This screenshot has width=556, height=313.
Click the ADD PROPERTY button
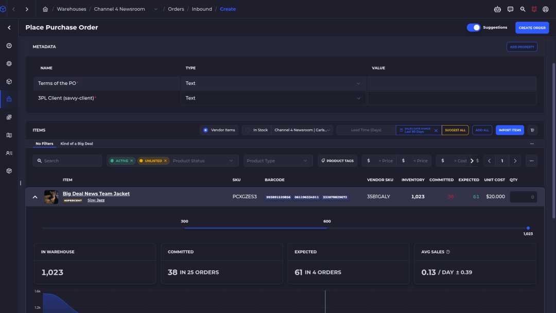click(522, 47)
